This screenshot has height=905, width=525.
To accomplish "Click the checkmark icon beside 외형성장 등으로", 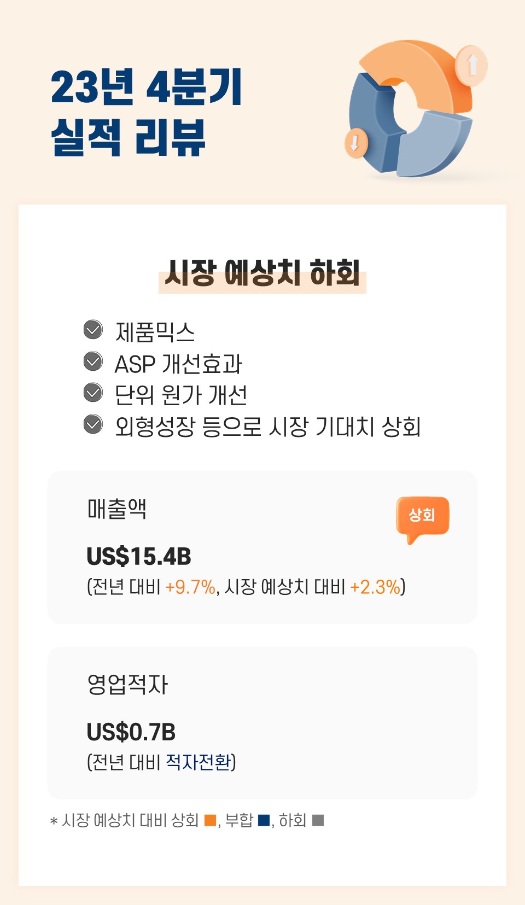I will (x=93, y=424).
